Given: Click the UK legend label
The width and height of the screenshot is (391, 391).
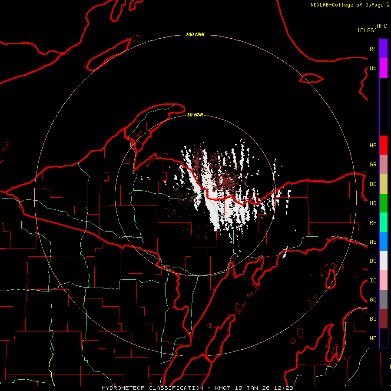Looking at the screenshot, I should 373,68.
